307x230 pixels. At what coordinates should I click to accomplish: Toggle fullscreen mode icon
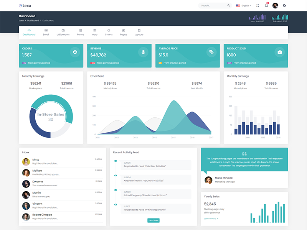pyautogui.click(x=257, y=6)
